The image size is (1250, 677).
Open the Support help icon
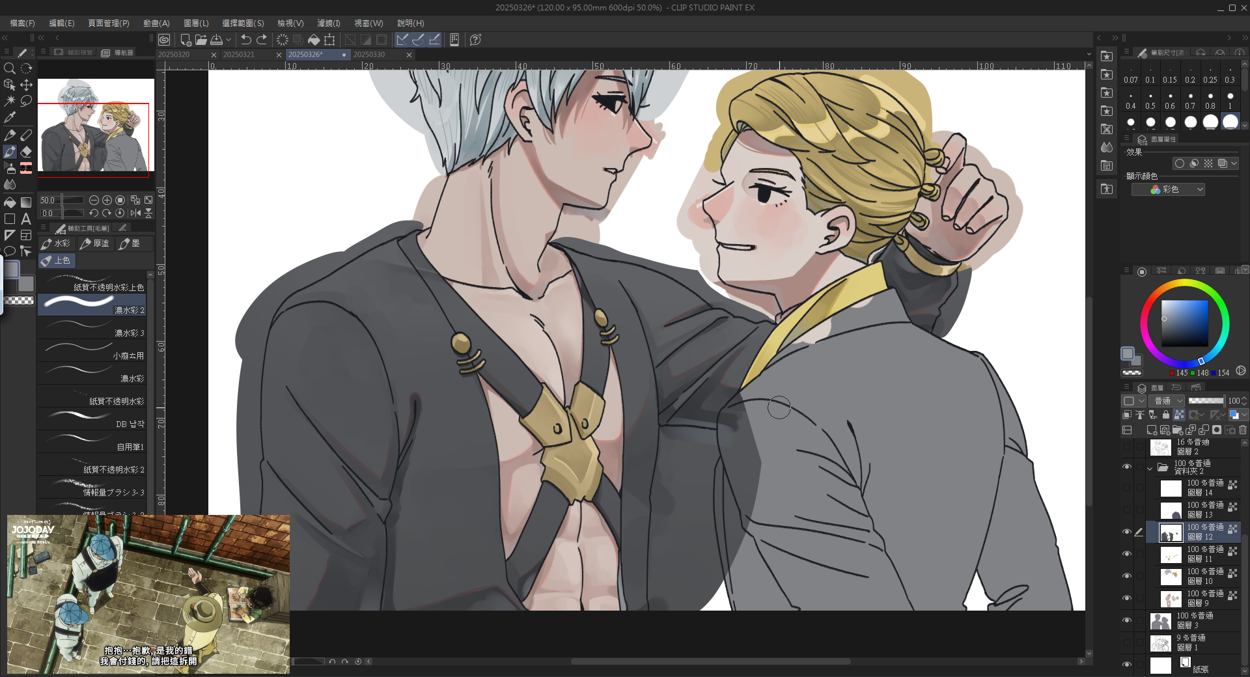point(476,40)
